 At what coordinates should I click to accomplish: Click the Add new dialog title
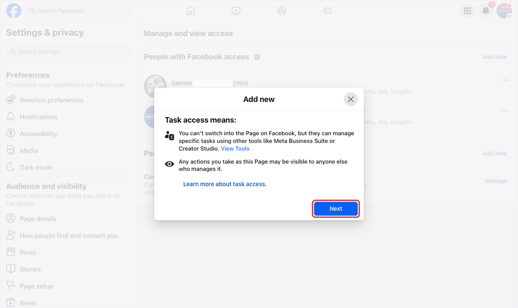[x=259, y=99]
